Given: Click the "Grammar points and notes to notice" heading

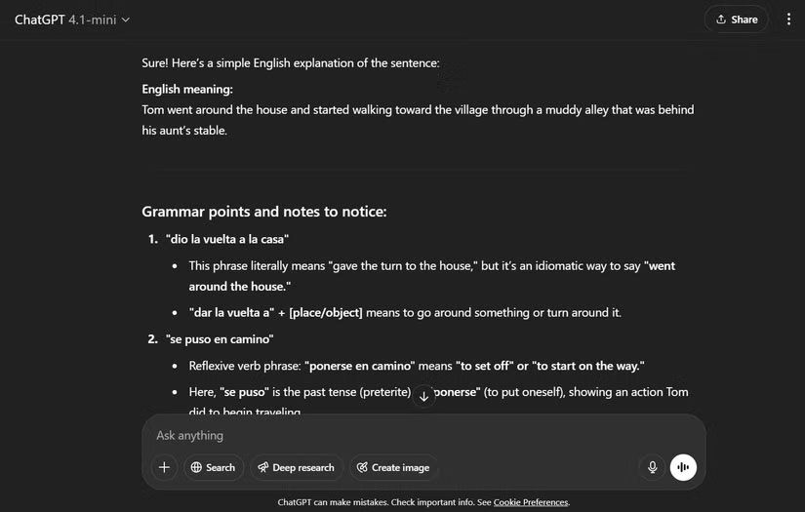Looking at the screenshot, I should click(x=275, y=212).
